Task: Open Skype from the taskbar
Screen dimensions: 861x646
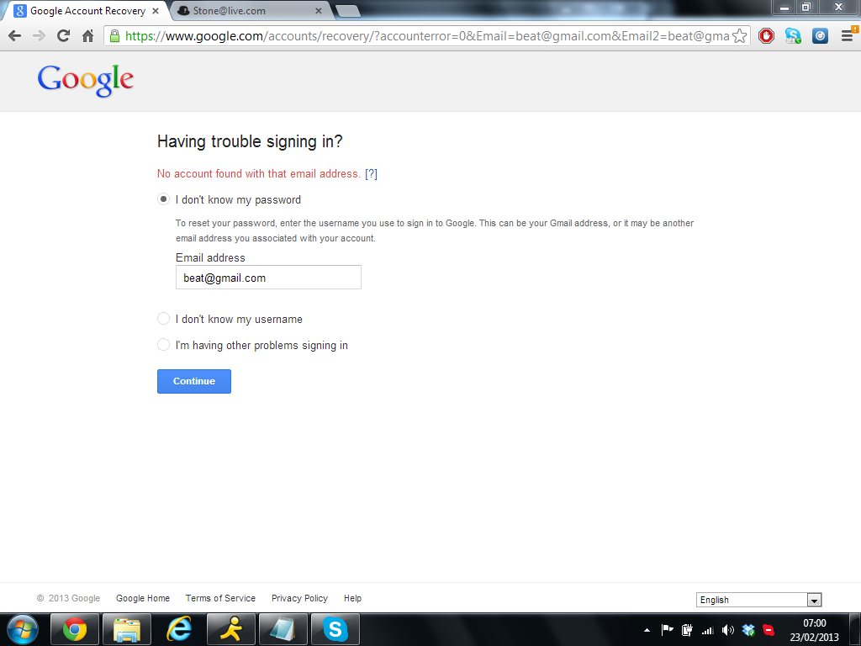Action: 335,629
